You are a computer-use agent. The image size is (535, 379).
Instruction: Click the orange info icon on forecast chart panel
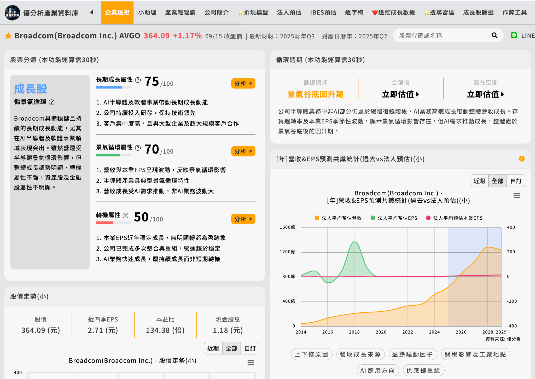pos(521,159)
